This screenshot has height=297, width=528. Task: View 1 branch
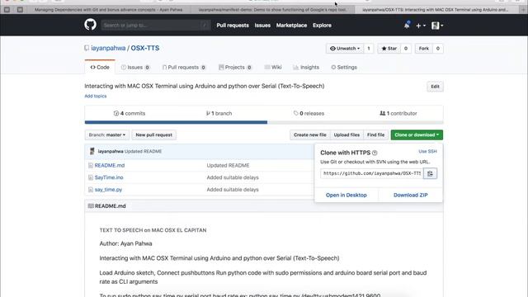(x=219, y=114)
